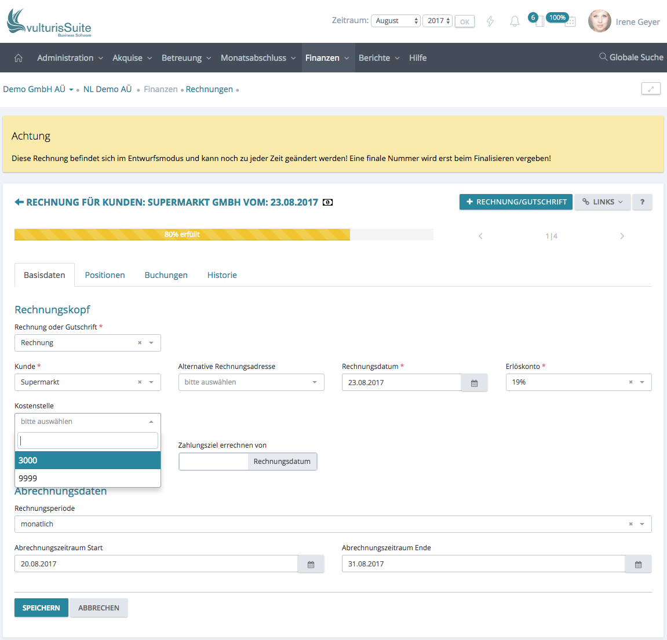Click the fullscreen expand icon
Screen dimensions: 667x640
[x=651, y=89]
